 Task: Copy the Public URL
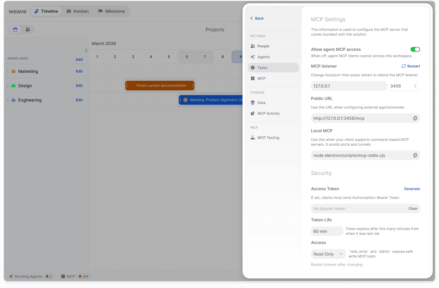415,118
